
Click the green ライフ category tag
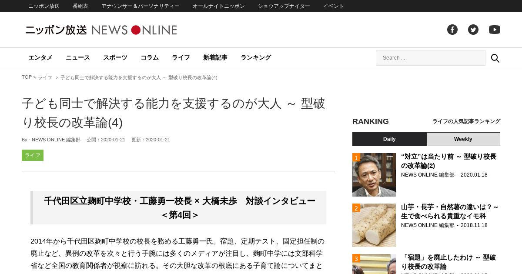click(33, 155)
